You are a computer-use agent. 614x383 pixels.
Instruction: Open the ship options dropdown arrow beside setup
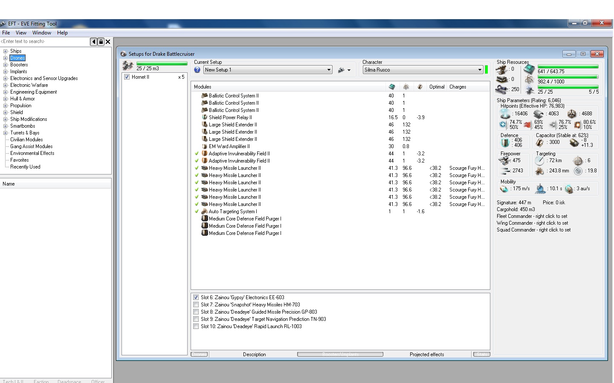click(x=349, y=70)
